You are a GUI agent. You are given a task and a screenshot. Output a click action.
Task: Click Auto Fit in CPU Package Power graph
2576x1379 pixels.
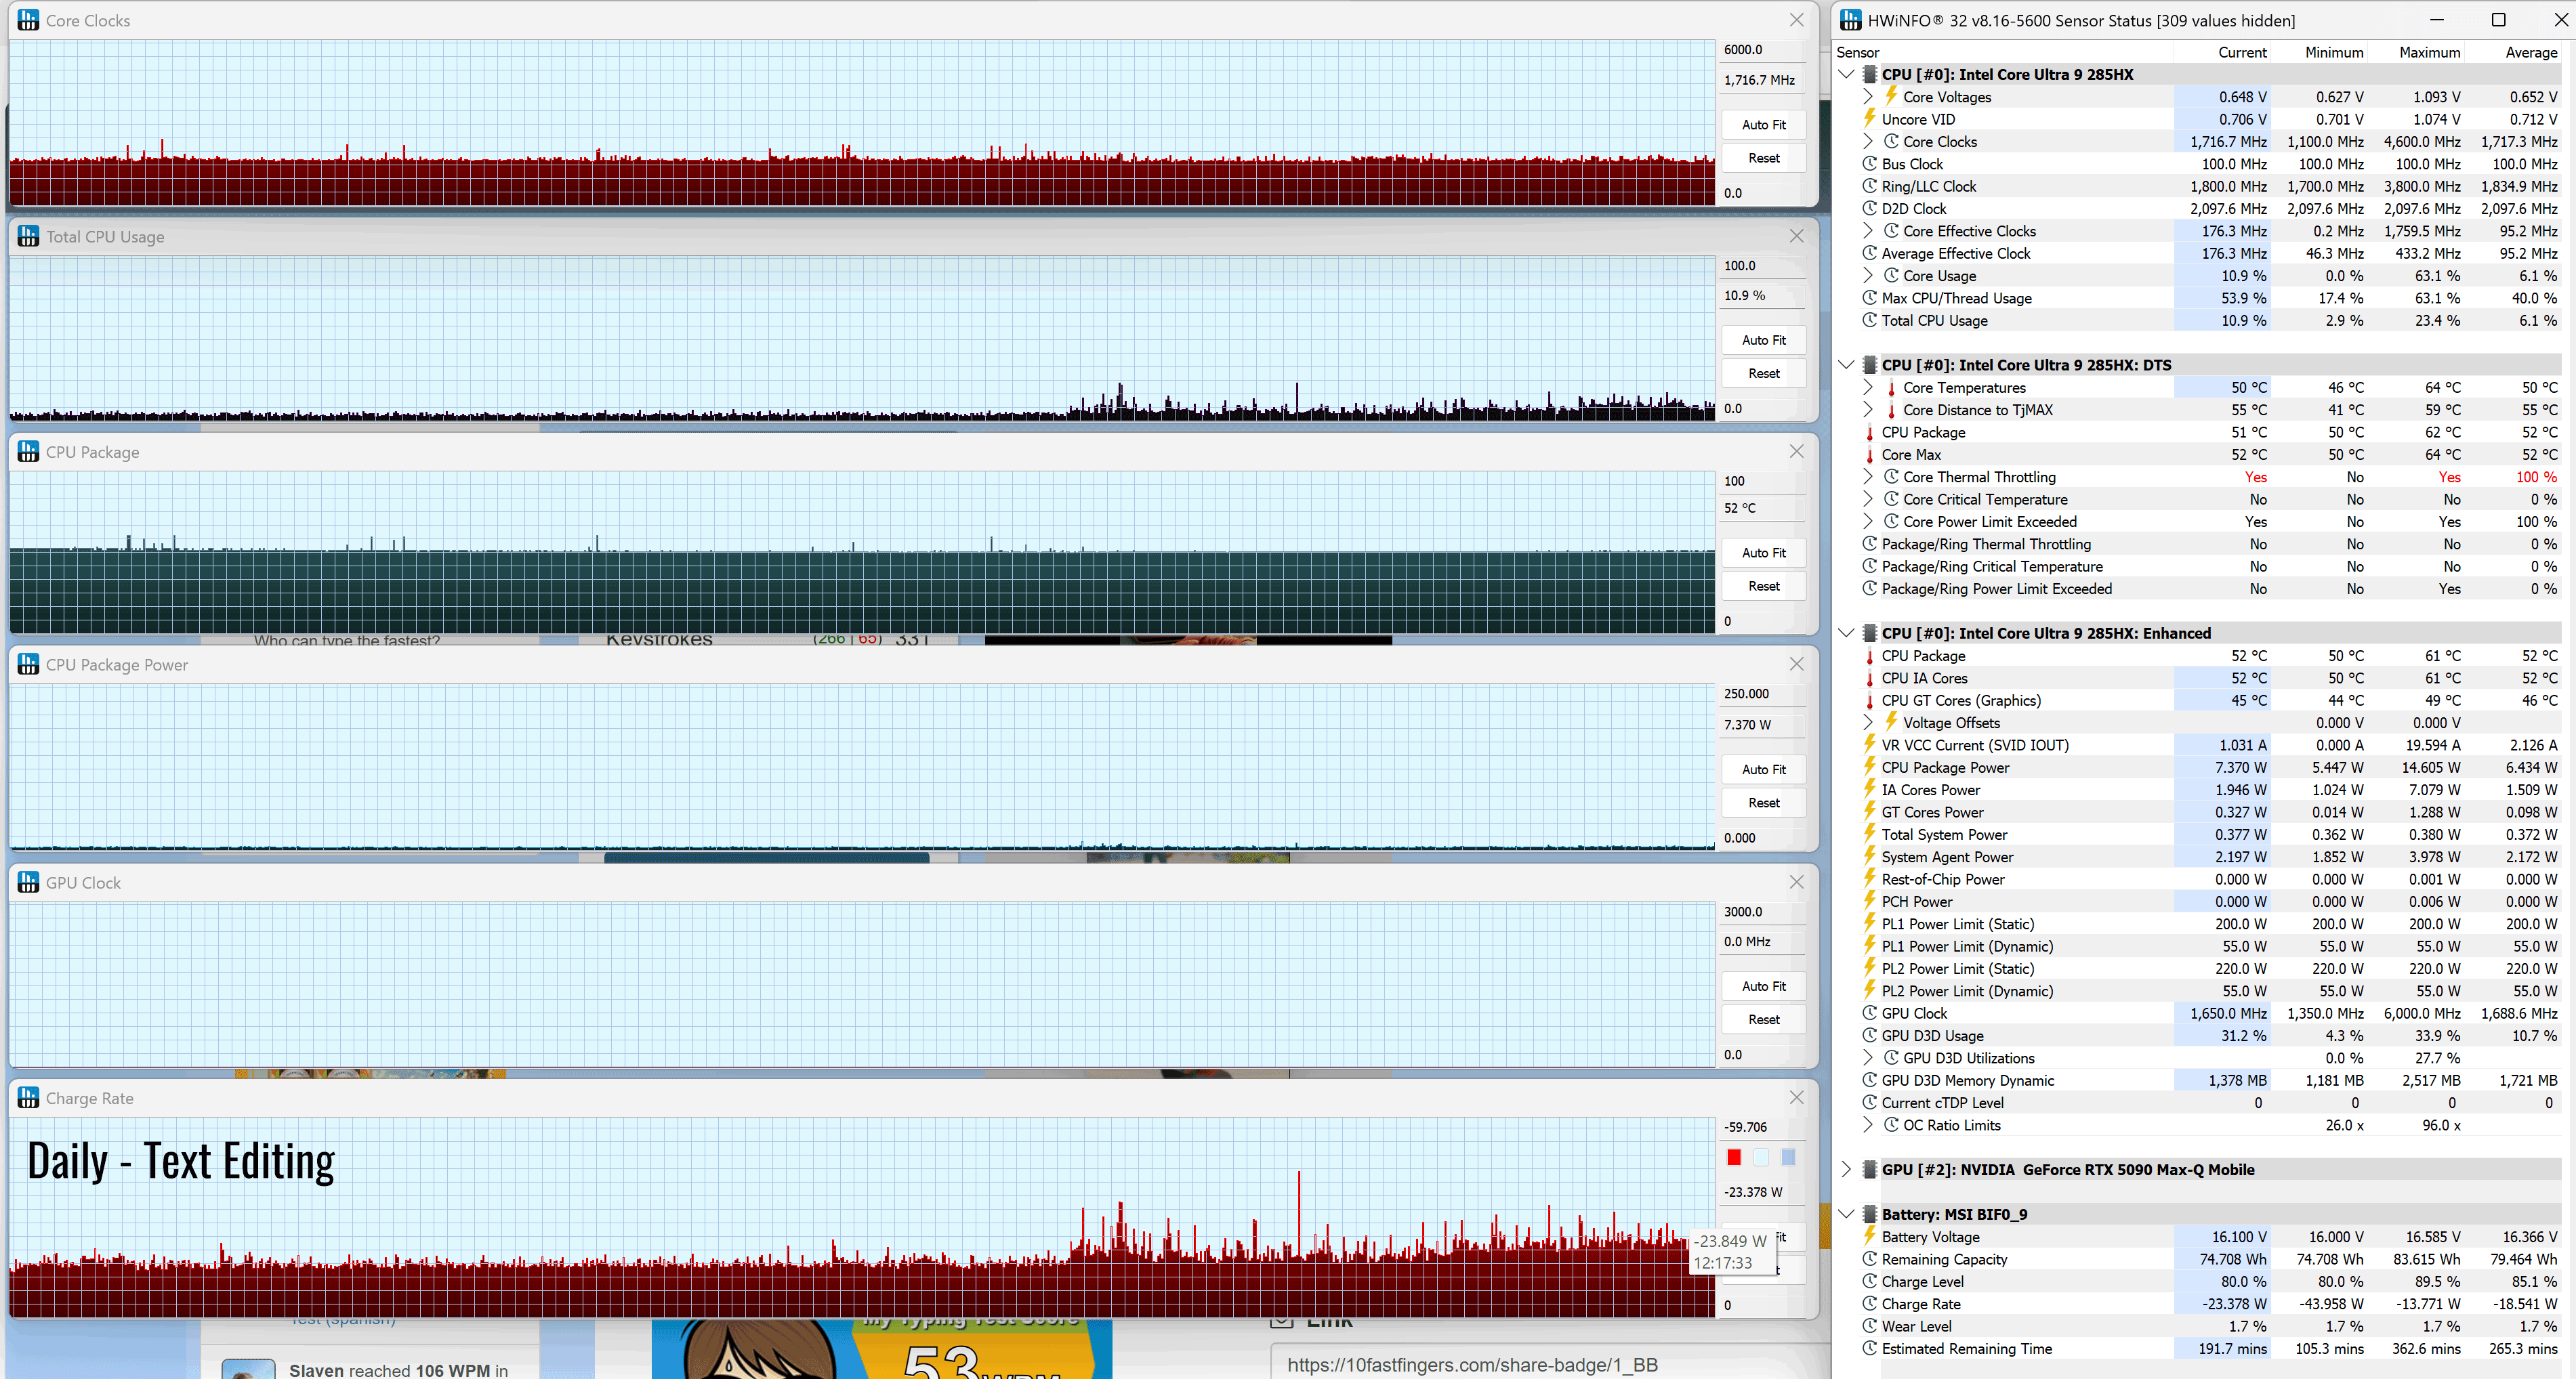point(1763,769)
